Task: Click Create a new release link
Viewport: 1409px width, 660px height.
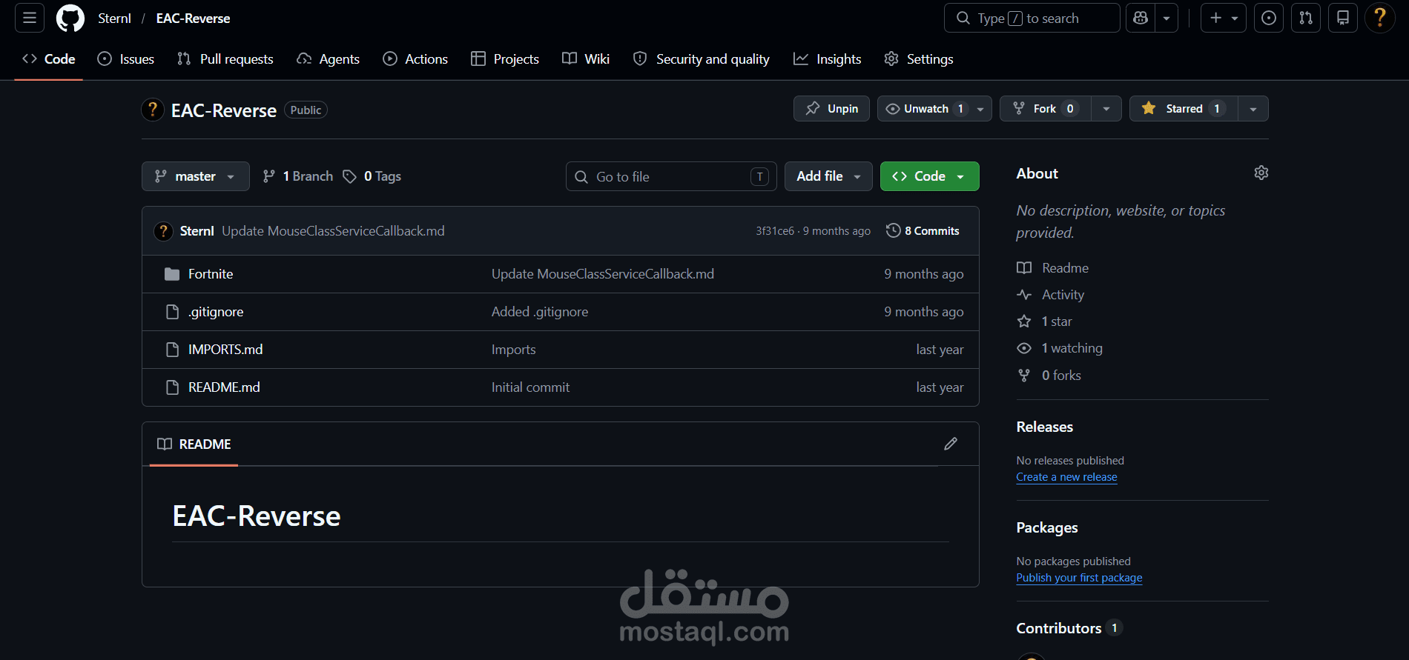Action: 1066,477
